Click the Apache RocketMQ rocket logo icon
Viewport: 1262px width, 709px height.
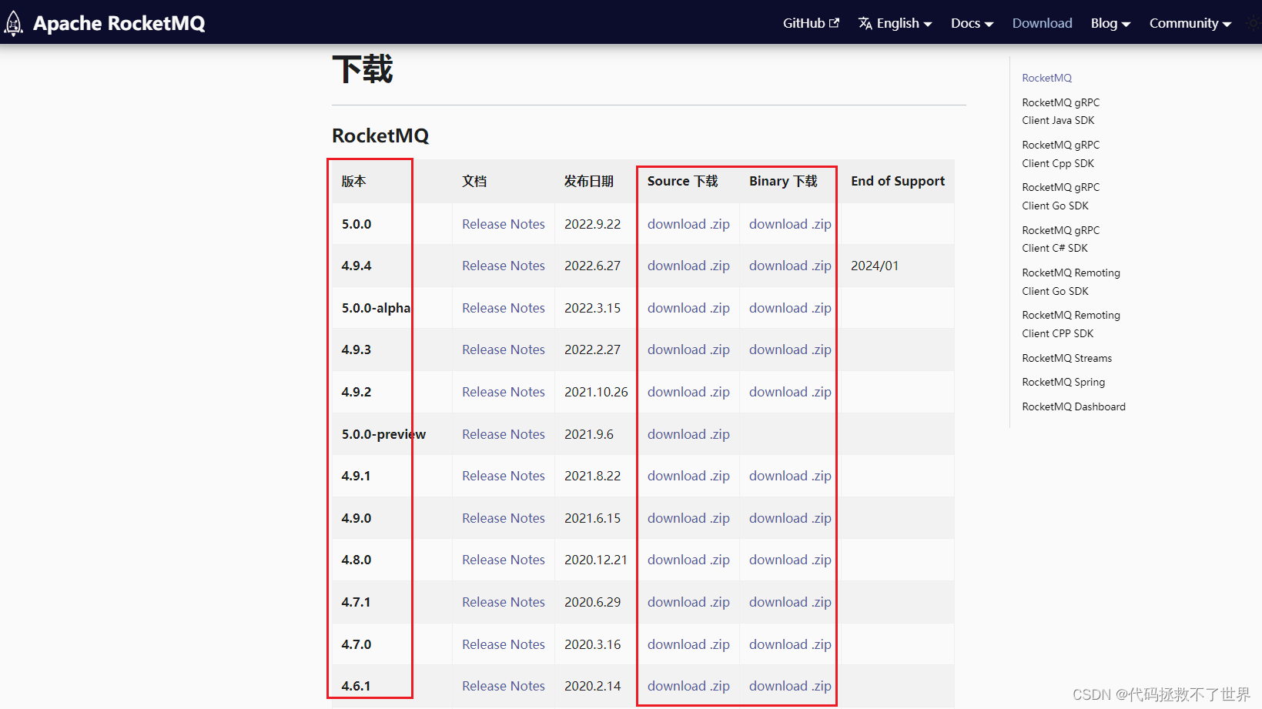pos(14,23)
